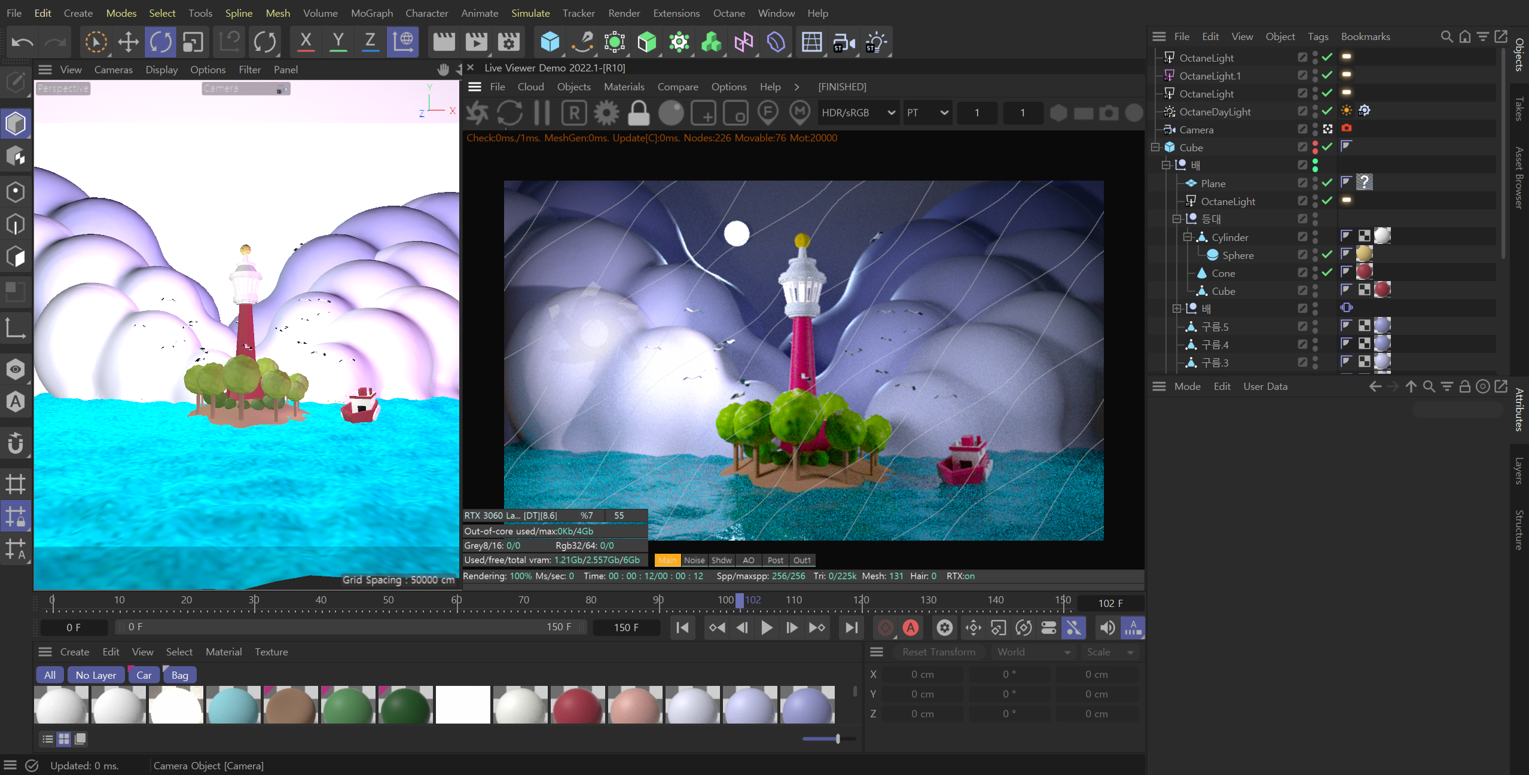Open Octane render settings gear
The width and height of the screenshot is (1529, 775).
coord(606,112)
